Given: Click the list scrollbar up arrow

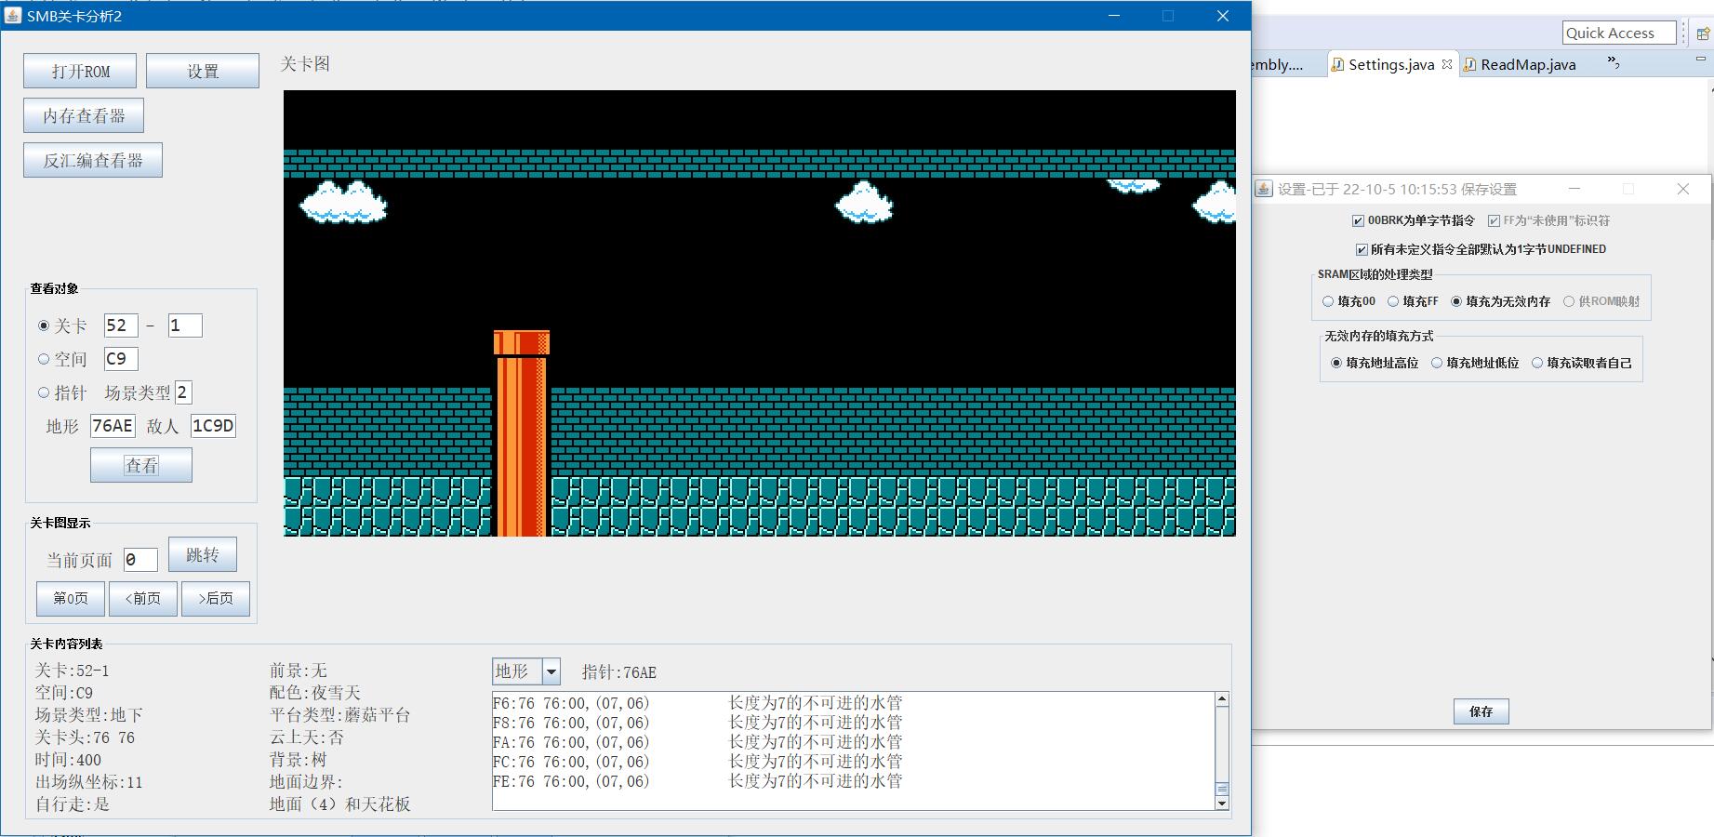Looking at the screenshot, I should pyautogui.click(x=1222, y=699).
